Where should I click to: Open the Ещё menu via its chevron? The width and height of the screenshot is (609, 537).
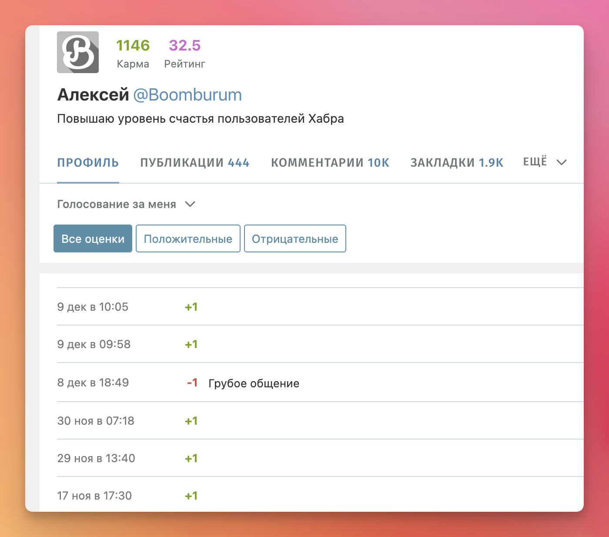click(x=562, y=162)
